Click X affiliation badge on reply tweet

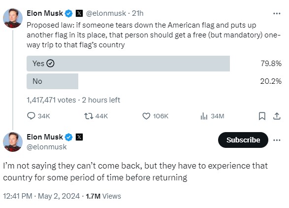[x=79, y=137]
